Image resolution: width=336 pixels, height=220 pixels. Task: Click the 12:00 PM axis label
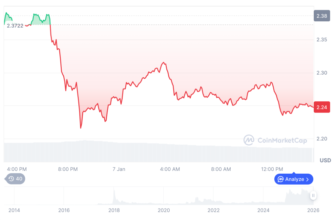click(x=272, y=169)
